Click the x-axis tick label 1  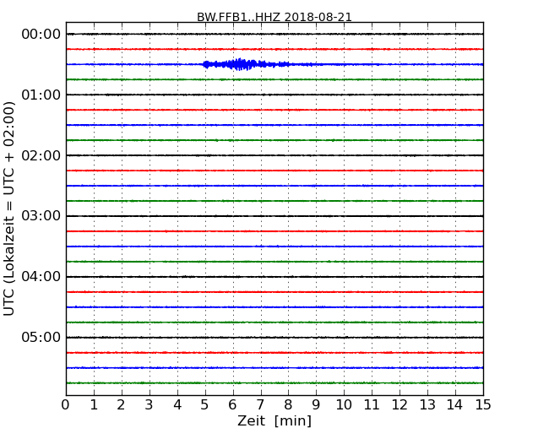click(x=94, y=405)
